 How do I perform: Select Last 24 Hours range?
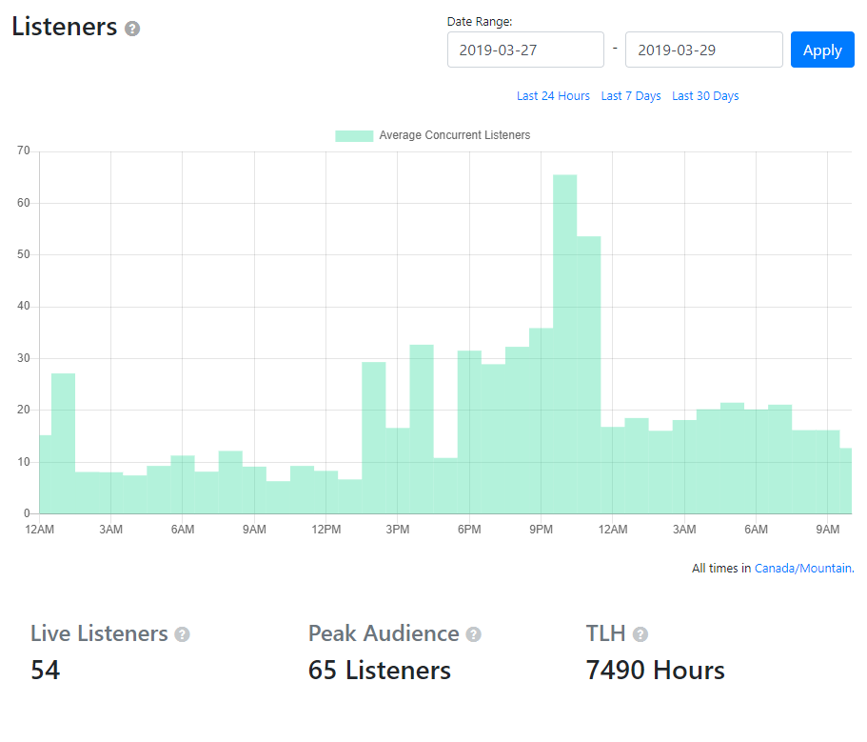click(x=553, y=96)
